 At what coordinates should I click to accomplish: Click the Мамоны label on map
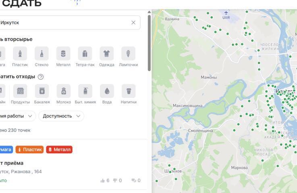coord(209,77)
